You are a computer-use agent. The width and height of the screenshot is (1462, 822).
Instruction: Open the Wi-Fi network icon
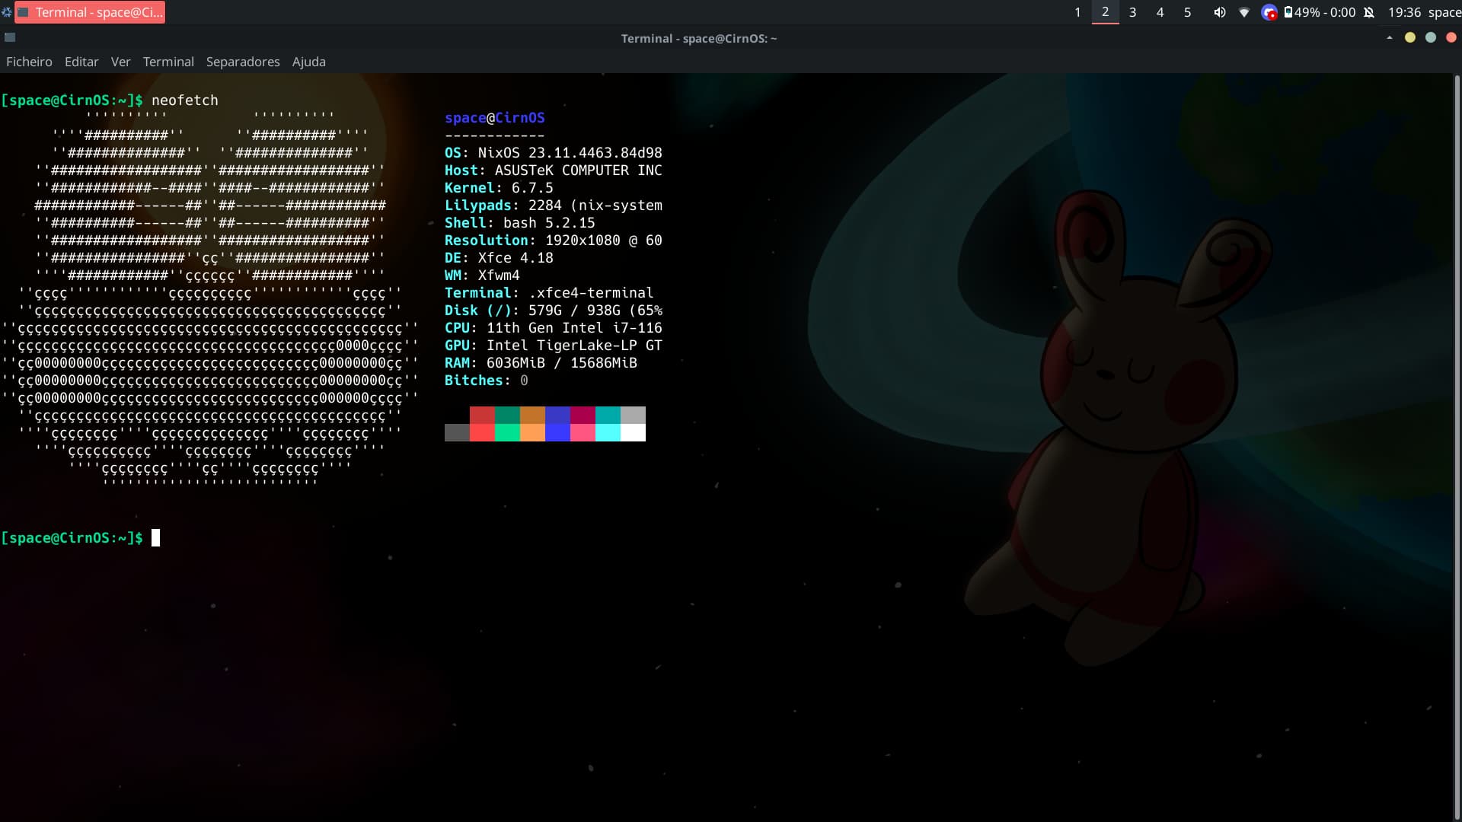coord(1244,12)
